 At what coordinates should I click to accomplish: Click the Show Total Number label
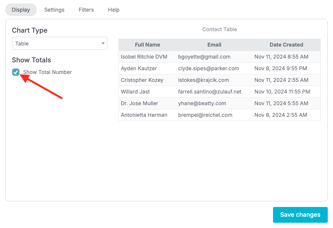(47, 72)
